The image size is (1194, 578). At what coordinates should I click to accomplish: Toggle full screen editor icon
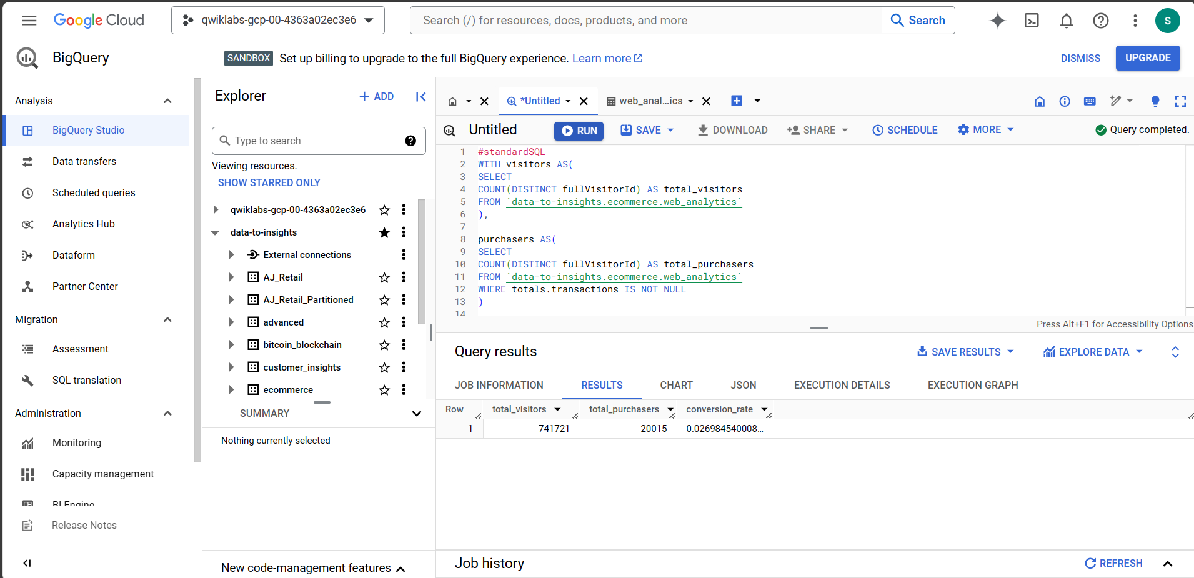(1180, 101)
